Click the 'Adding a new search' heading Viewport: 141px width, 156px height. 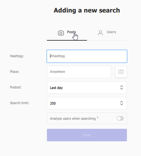click(87, 10)
